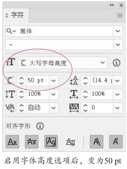Open the 50 pt font size dropdown

54,81
